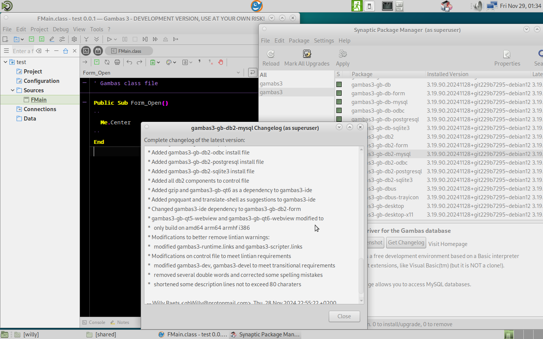Click minus icon to collapse project tree
This screenshot has width=543, height=339.
[56, 50]
